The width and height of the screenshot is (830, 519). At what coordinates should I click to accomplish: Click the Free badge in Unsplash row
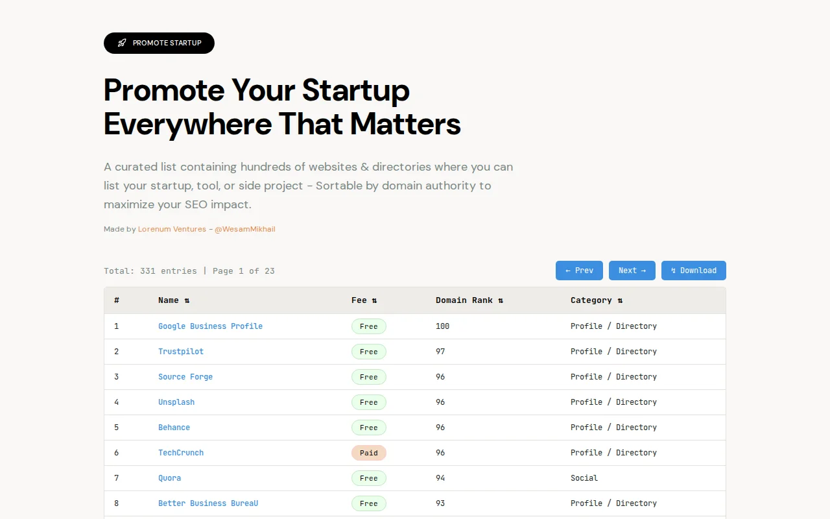(369, 402)
